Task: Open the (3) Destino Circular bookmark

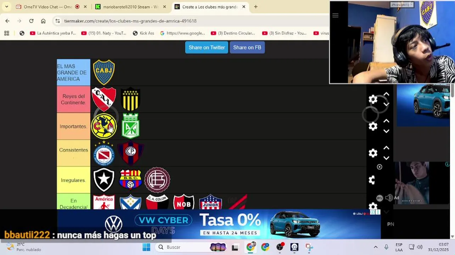Action: click(233, 33)
